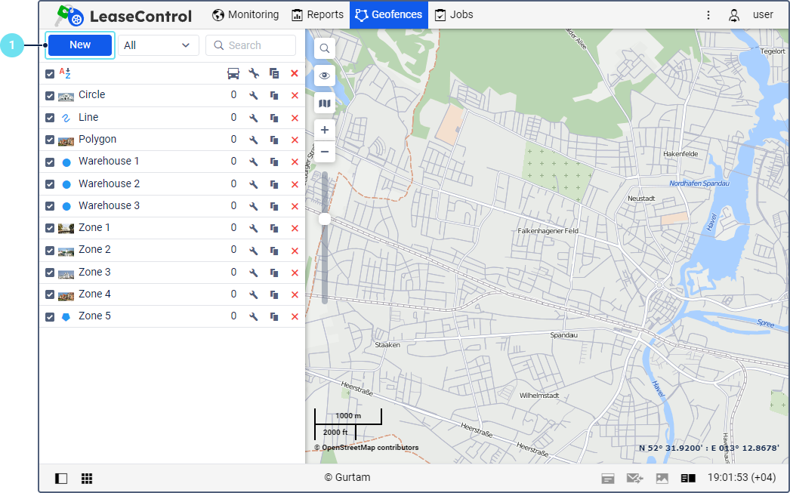Edit Warehouse 3 properties
The width and height of the screenshot is (790, 493).
(254, 206)
